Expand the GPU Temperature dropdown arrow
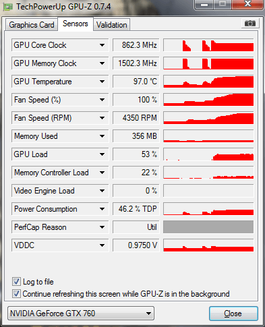The height and width of the screenshot is (327, 265). (x=102, y=82)
